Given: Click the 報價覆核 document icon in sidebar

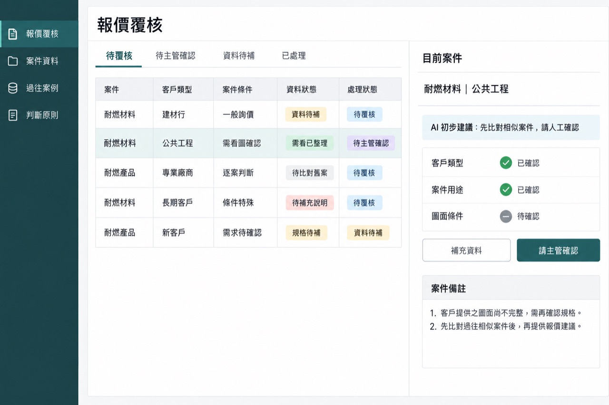Looking at the screenshot, I should (x=13, y=34).
